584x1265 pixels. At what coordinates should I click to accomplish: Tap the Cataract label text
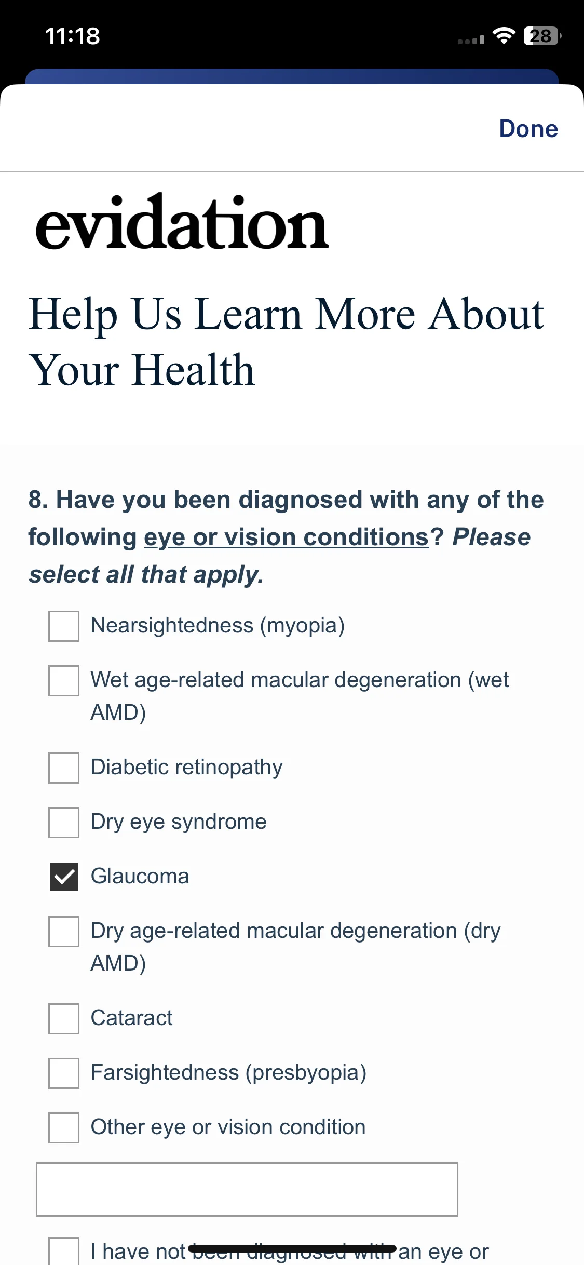tap(132, 1018)
